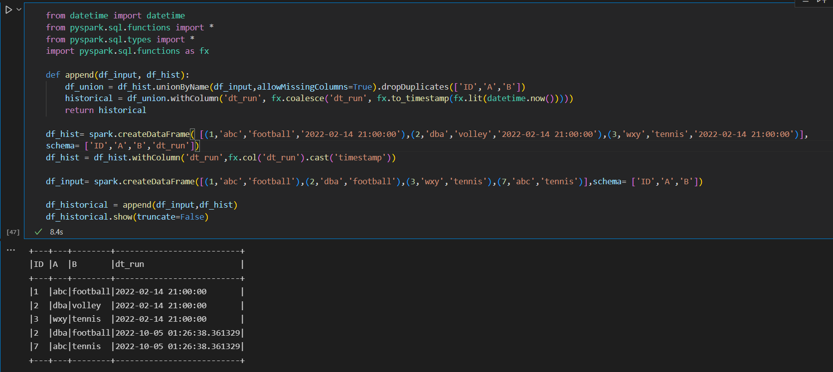Click the 'def append(df_input, df_hist):' line
833x372 pixels.
[118, 75]
